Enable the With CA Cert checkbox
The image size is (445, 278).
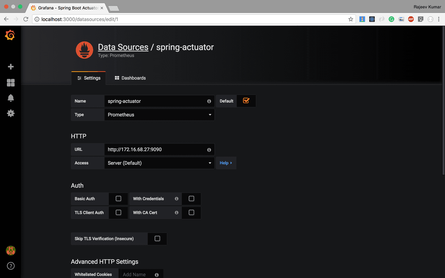pos(191,213)
